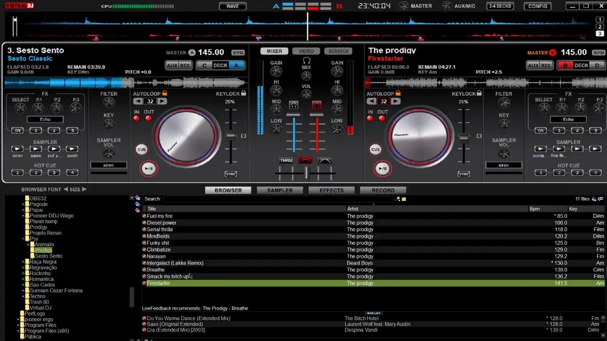Click the left deck FX SELECT knob
Screen dimensions: 607x341
[x=20, y=108]
